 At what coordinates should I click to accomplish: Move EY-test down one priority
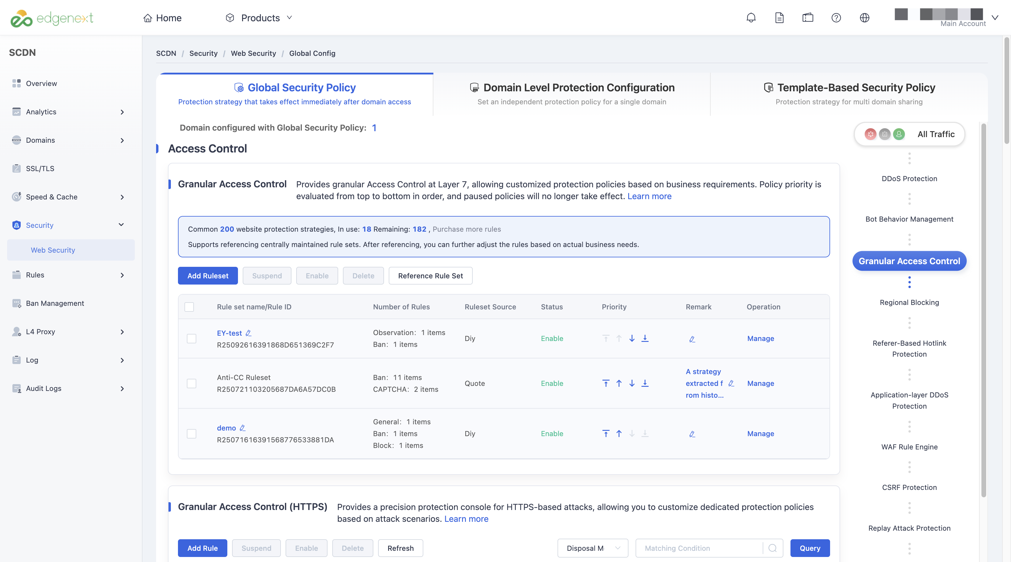click(x=632, y=338)
